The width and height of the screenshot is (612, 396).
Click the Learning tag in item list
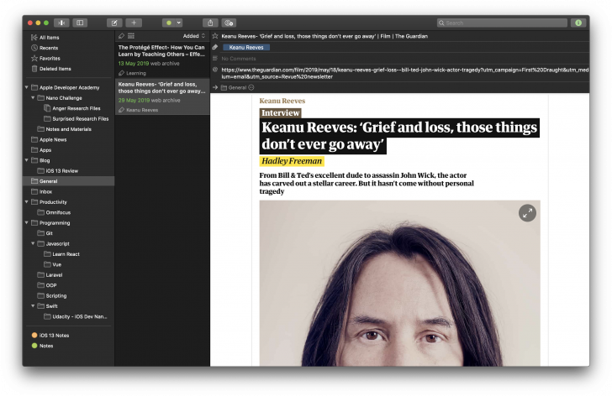click(136, 73)
